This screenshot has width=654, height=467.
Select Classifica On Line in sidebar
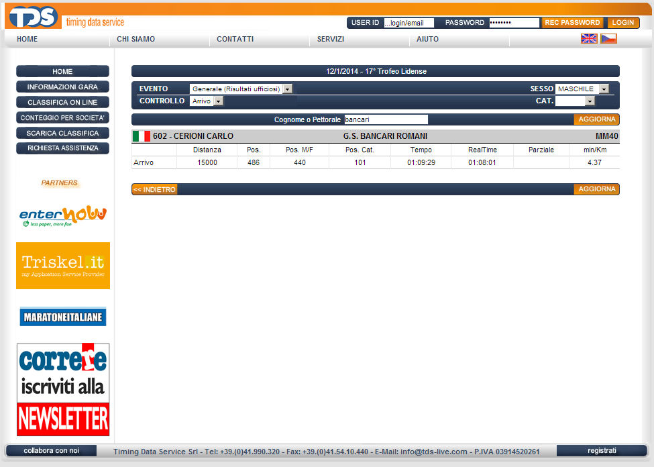tap(62, 102)
